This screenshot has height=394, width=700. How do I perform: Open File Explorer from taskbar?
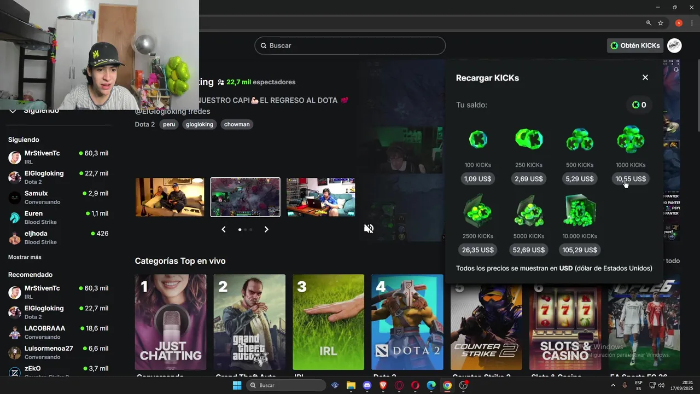tap(351, 385)
